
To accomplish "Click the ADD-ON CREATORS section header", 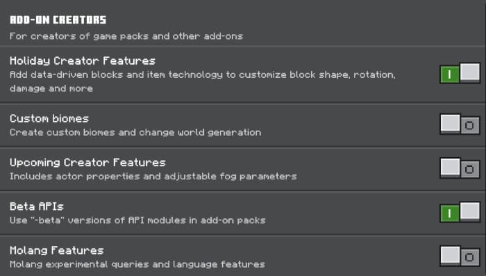I will click(x=58, y=20).
